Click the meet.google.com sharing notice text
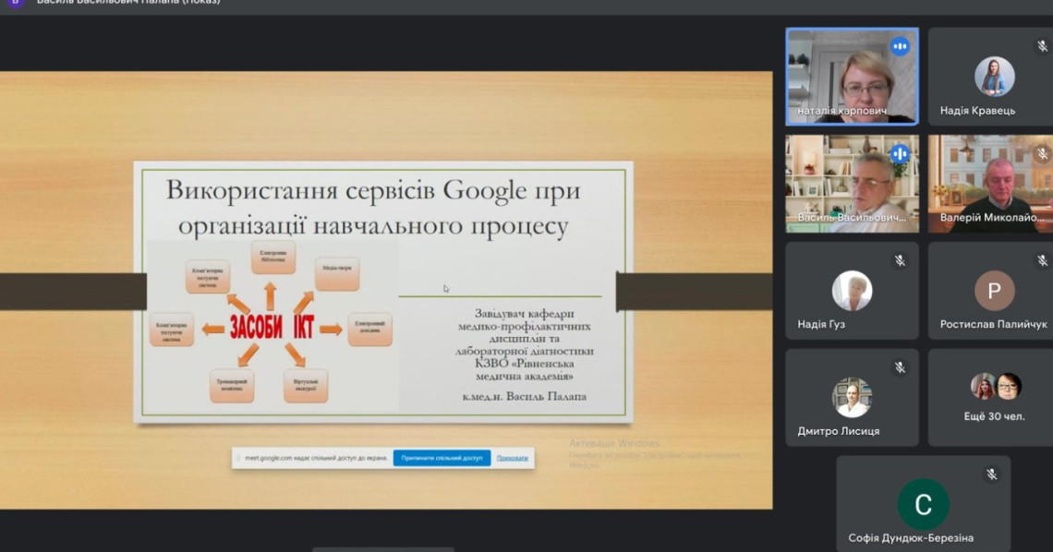This screenshot has height=552, width=1053. 316,458
